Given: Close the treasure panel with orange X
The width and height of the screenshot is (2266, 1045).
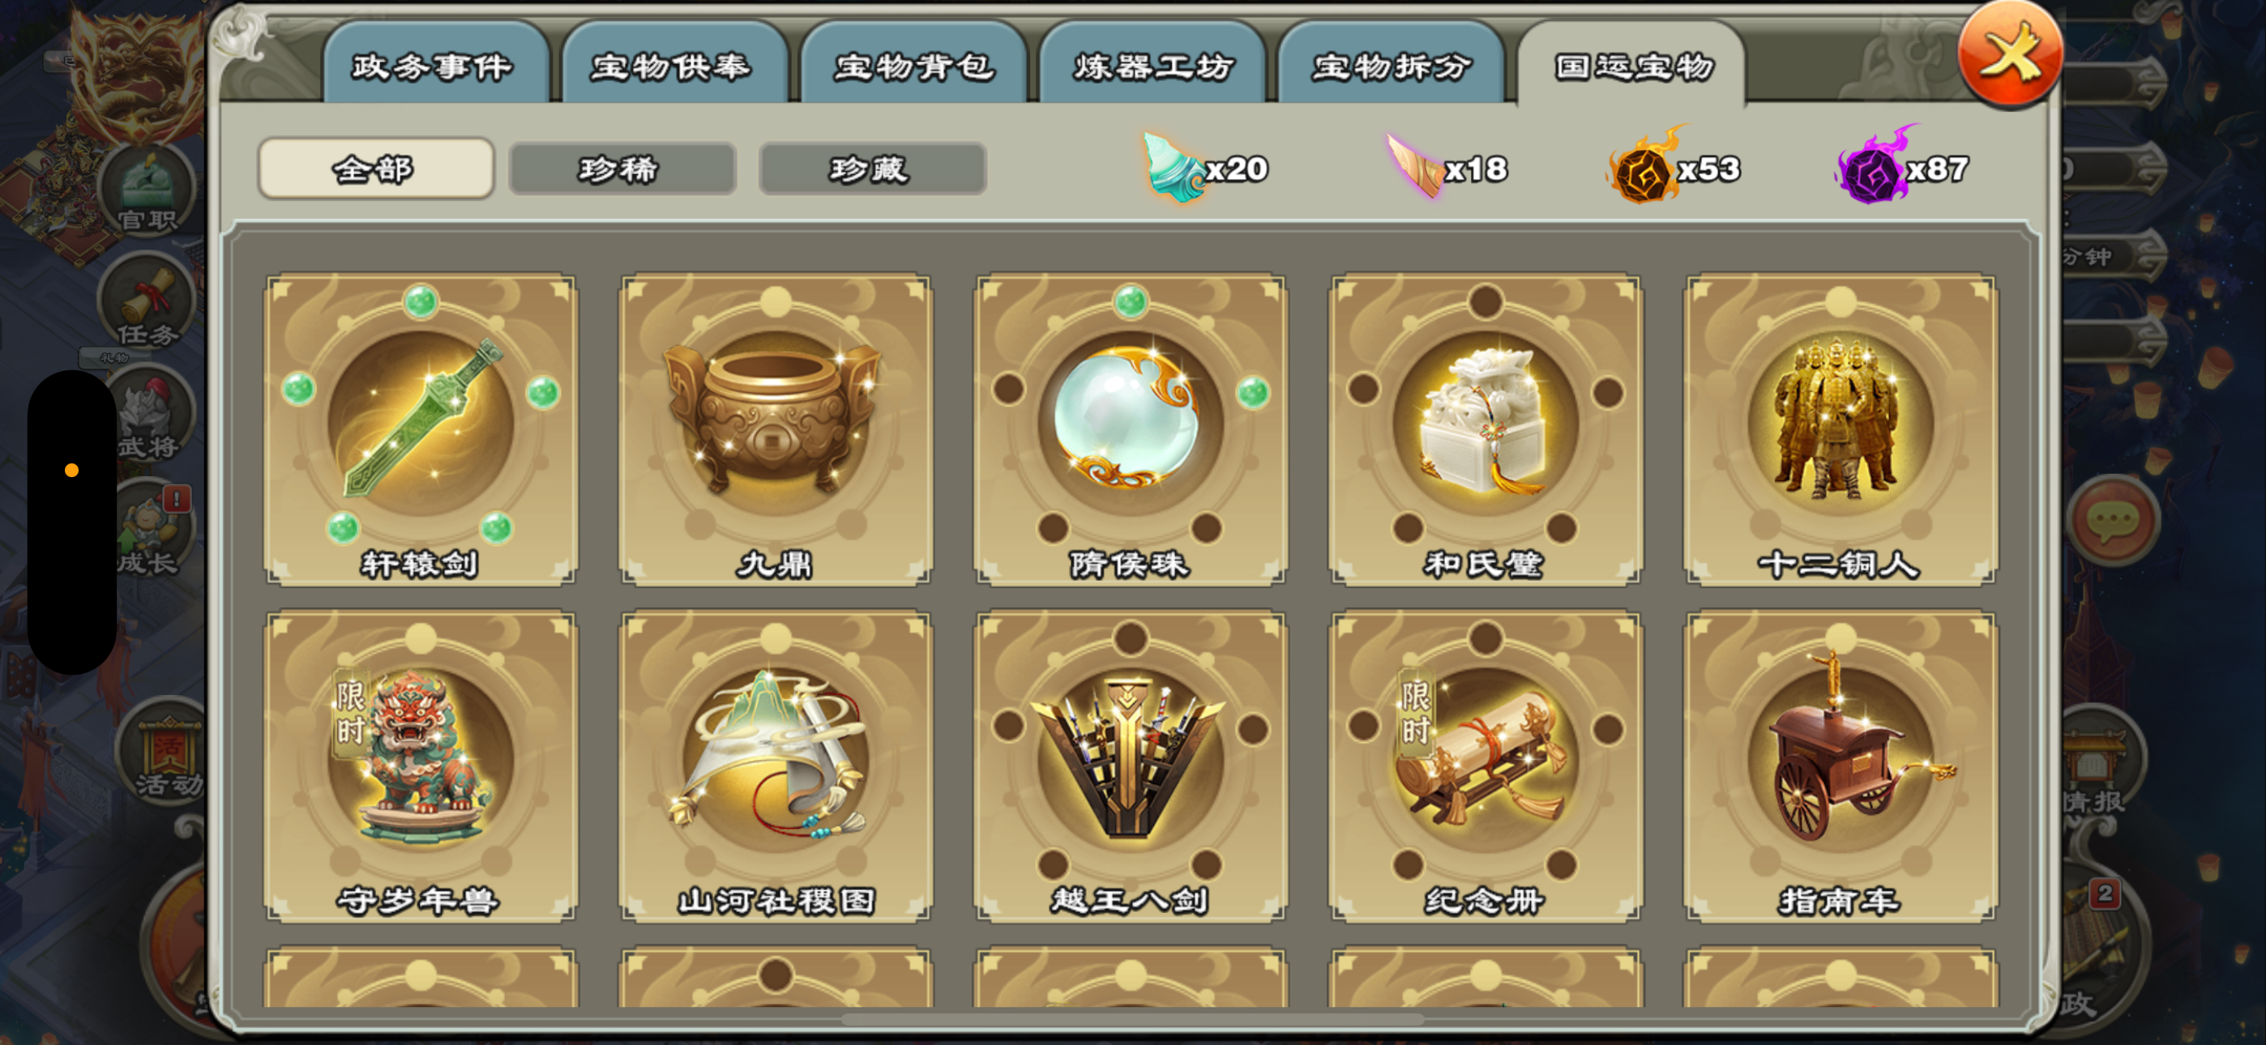Looking at the screenshot, I should 2011,54.
